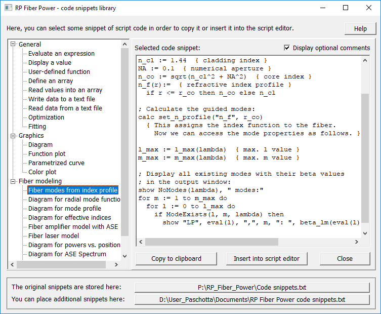Click code view scroll left arrow

(x=141, y=242)
